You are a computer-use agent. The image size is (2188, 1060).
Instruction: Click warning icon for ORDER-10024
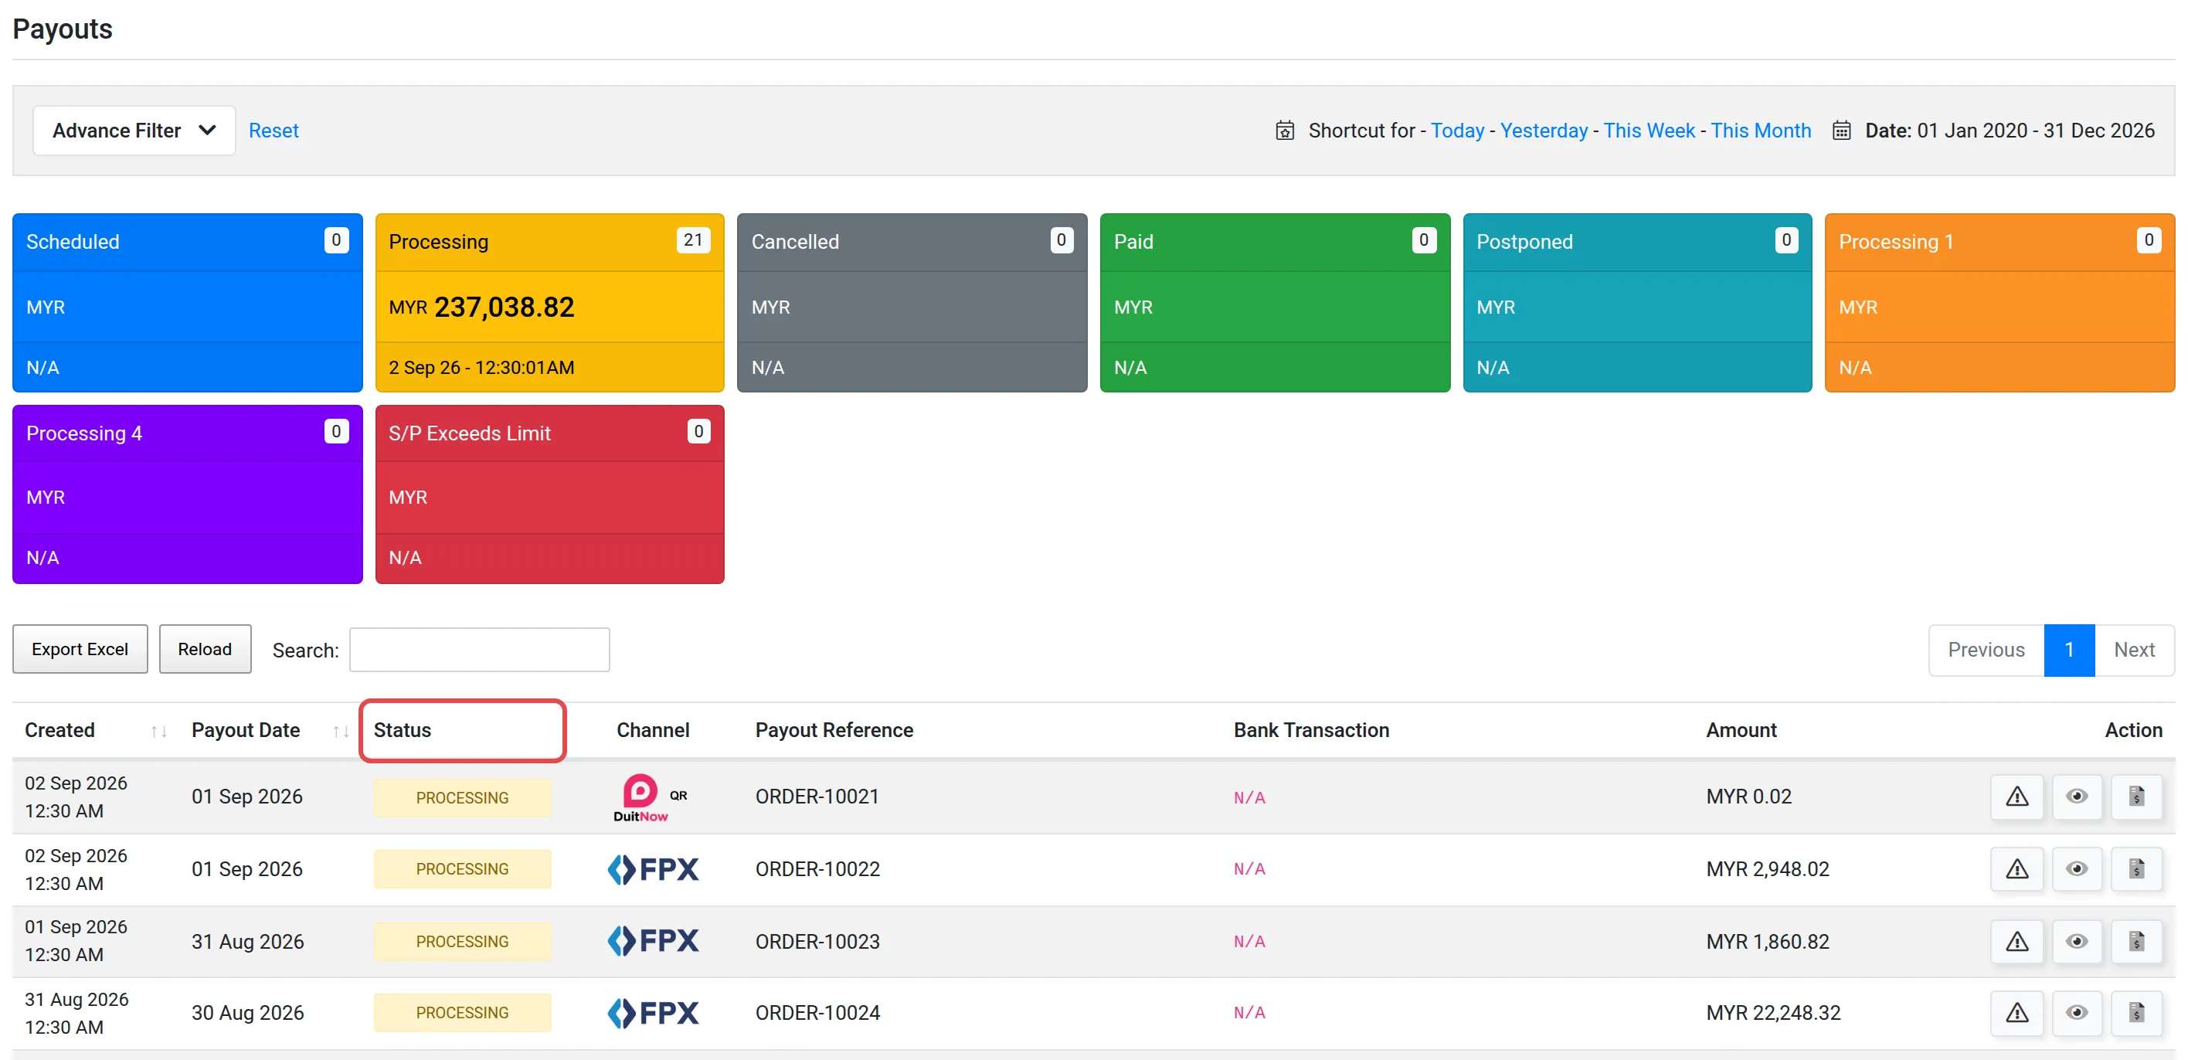[2016, 1012]
